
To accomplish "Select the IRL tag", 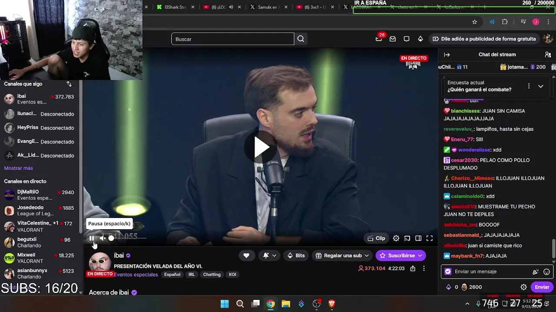I will click(x=192, y=275).
